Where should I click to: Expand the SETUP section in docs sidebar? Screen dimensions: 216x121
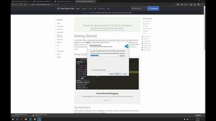point(58,24)
